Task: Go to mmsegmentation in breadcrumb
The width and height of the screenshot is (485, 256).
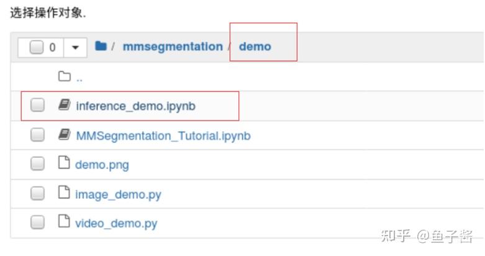Action: pyautogui.click(x=172, y=47)
